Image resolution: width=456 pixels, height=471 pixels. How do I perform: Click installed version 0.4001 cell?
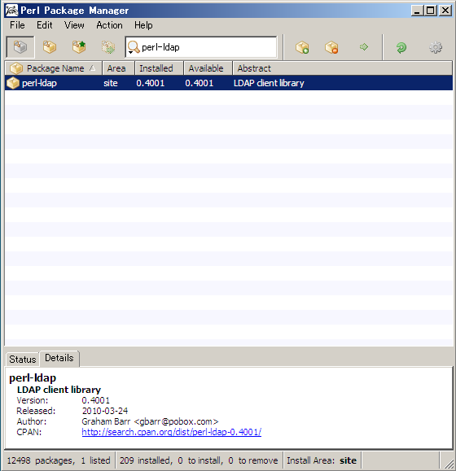151,83
